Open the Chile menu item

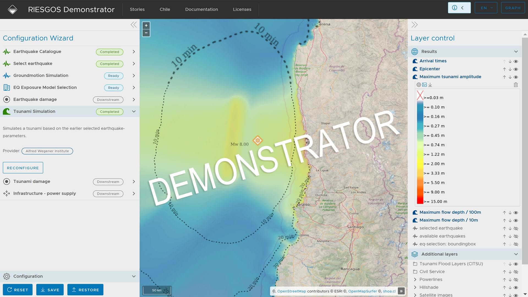coord(165,9)
